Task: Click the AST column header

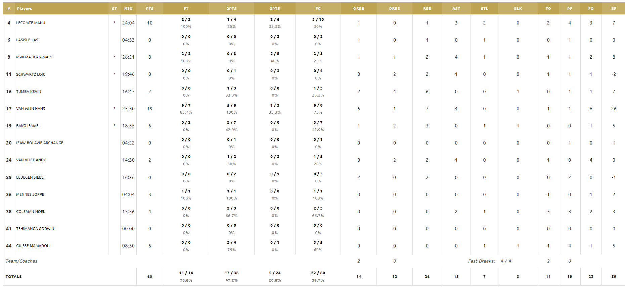Action: [x=456, y=9]
